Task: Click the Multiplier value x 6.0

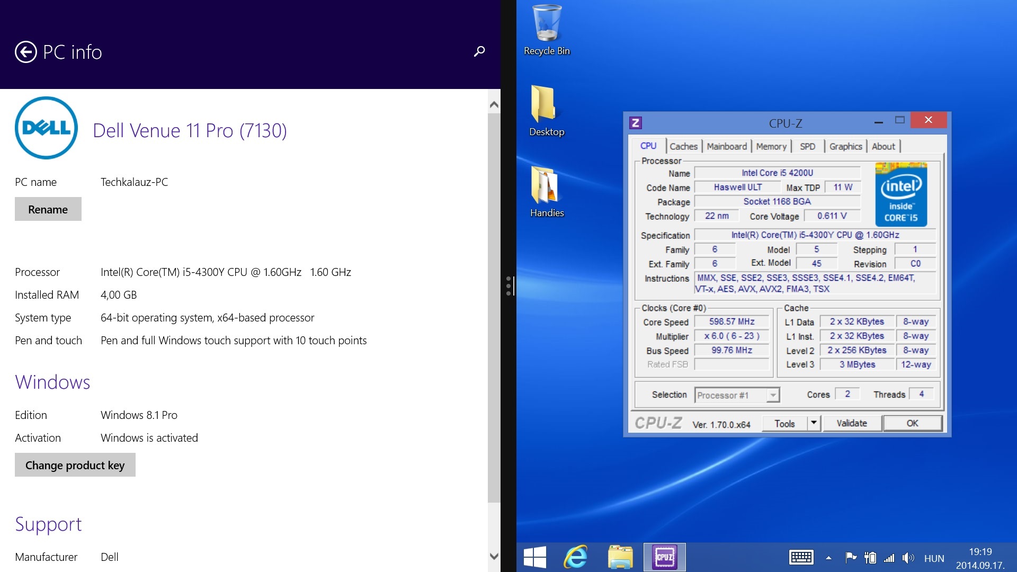Action: point(732,336)
